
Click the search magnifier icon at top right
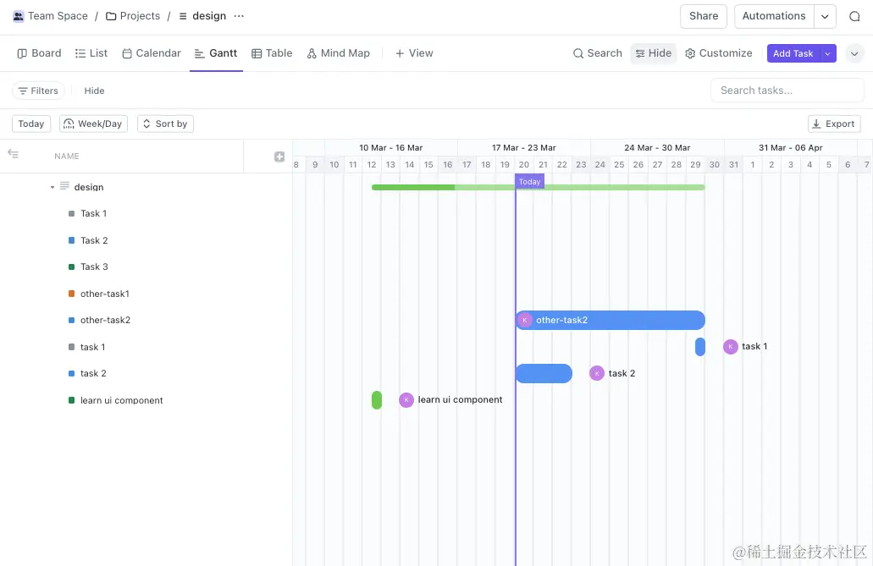(x=854, y=16)
